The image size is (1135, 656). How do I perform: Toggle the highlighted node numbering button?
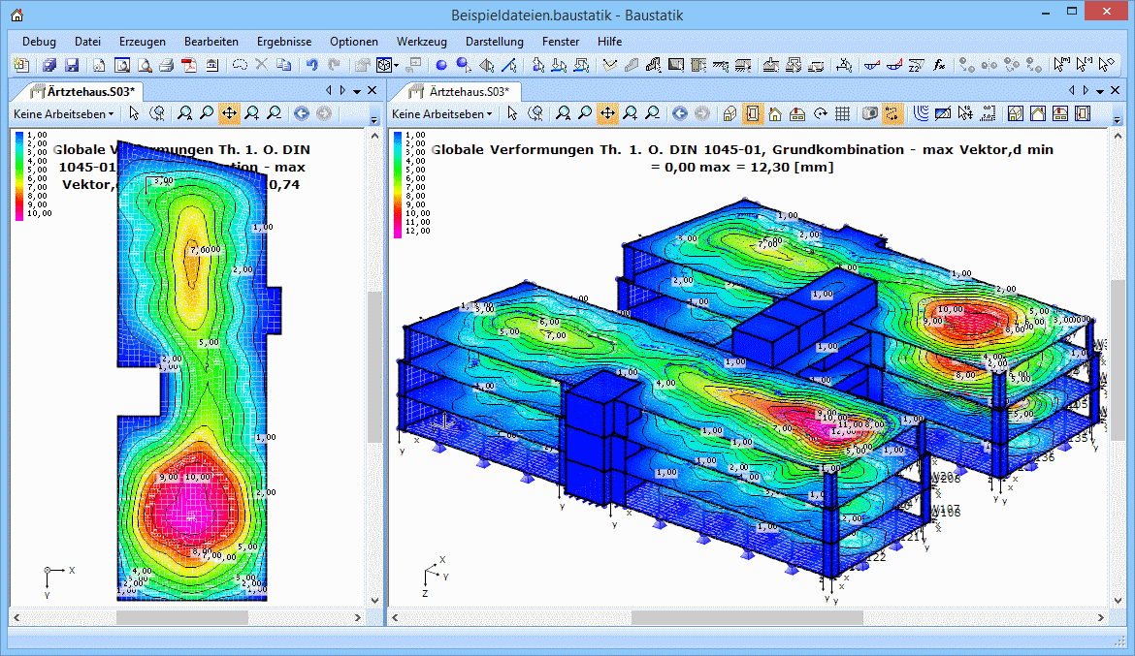pos(892,113)
